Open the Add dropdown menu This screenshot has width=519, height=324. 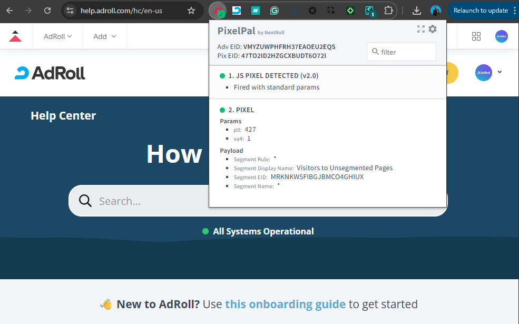104,36
